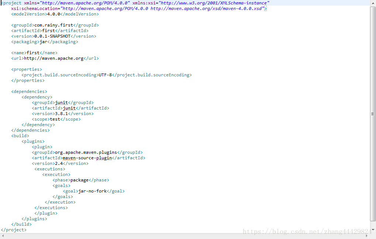Screen dimensions: 376x239
Task: Click the closing dependencies tag
Action: (x=31, y=130)
